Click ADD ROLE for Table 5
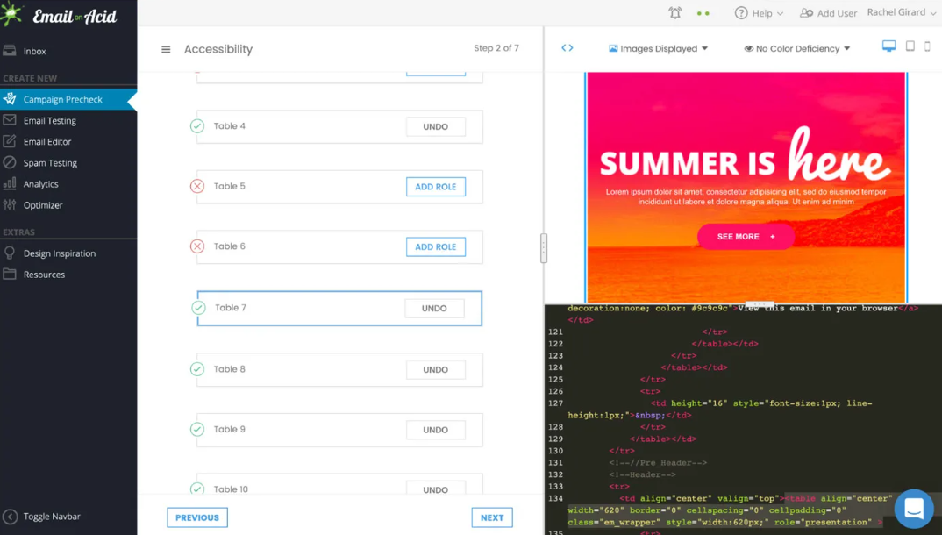Viewport: 942px width, 535px height. point(436,187)
